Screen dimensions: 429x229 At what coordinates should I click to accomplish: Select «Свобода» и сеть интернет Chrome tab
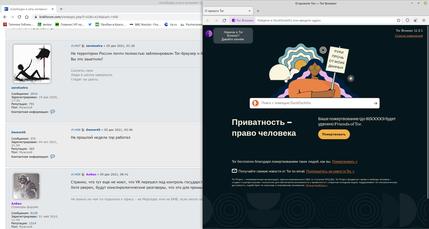tap(29, 9)
